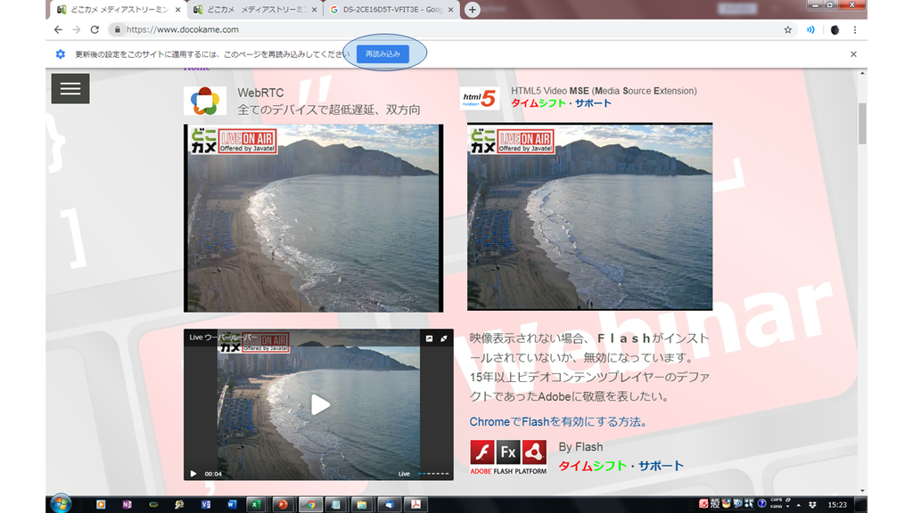Image resolution: width=913 pixels, height=513 pixels.
Task: Click the 15:23 taskbar clock
Action: 837,505
